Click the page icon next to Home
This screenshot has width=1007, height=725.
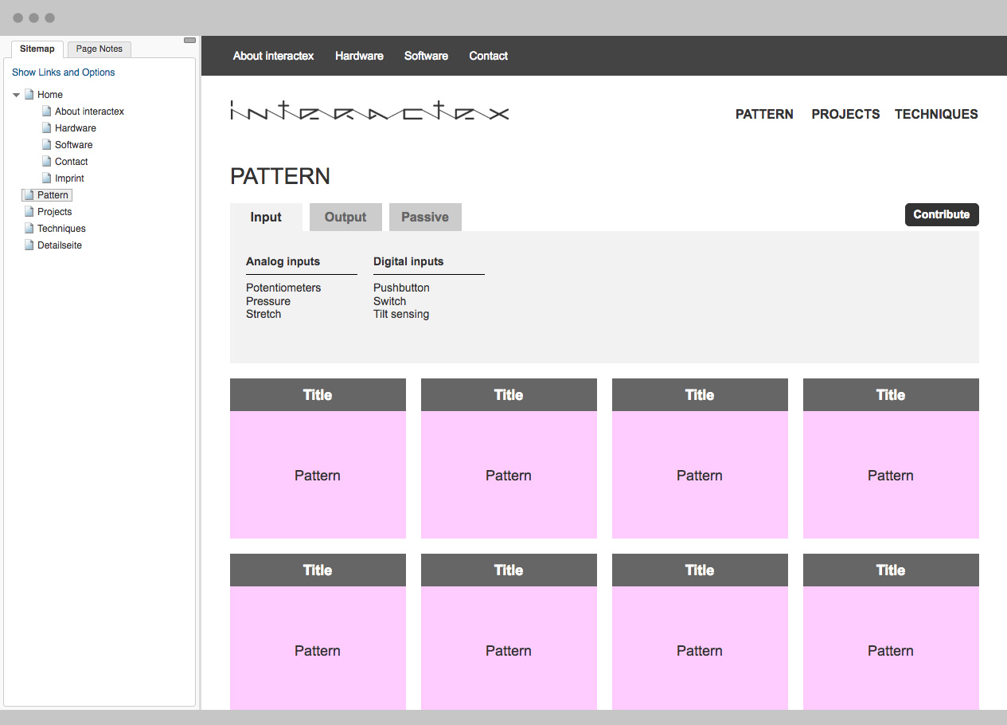point(29,94)
